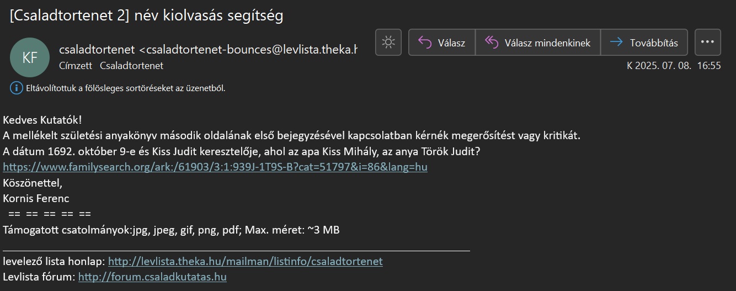This screenshot has height=291, width=736.
Task: Click the Csaladtortenet recipient name
Action: click(x=131, y=66)
